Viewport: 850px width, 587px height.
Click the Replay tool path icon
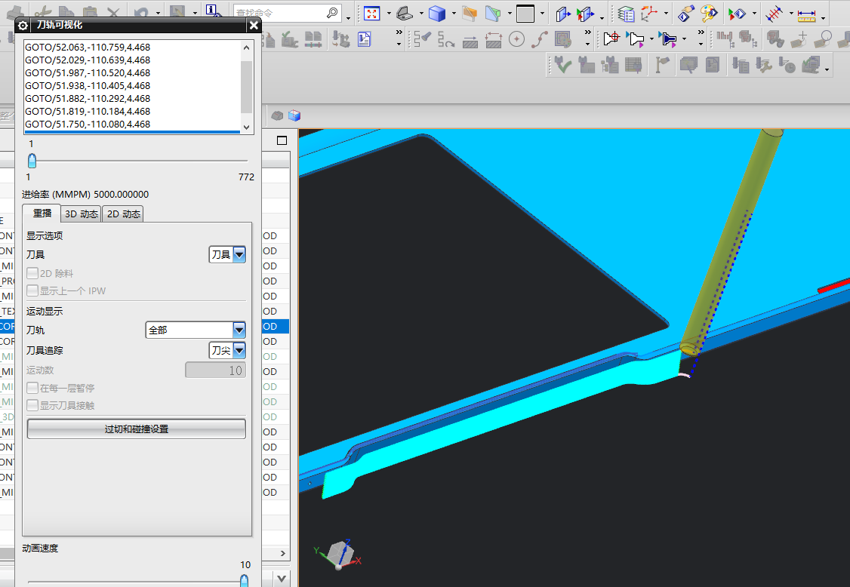pyautogui.click(x=636, y=38)
